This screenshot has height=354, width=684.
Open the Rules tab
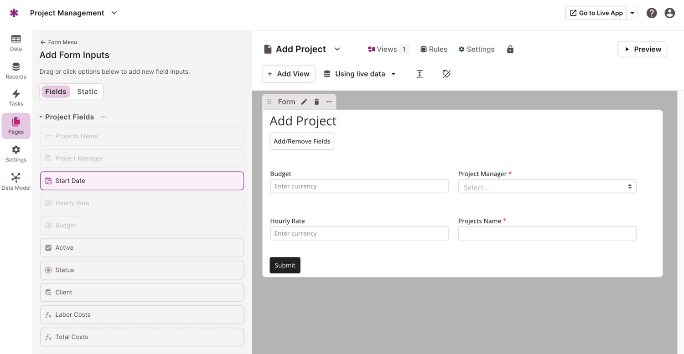(433, 49)
